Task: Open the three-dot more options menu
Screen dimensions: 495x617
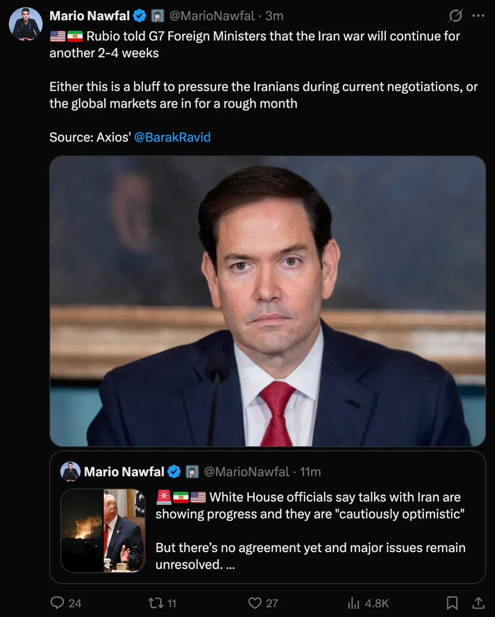Action: [x=478, y=16]
